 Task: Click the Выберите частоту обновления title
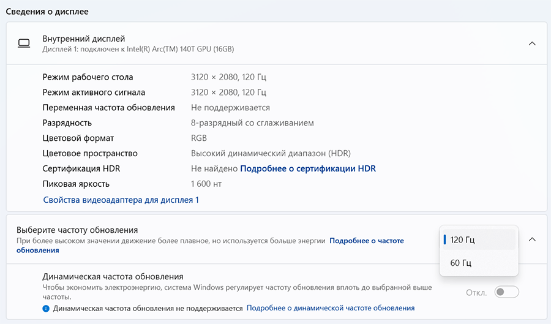(x=77, y=230)
